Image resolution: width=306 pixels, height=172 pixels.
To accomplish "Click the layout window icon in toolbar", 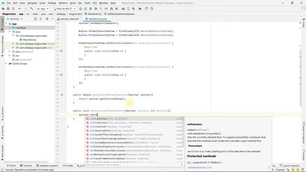I will (x=147, y=9).
